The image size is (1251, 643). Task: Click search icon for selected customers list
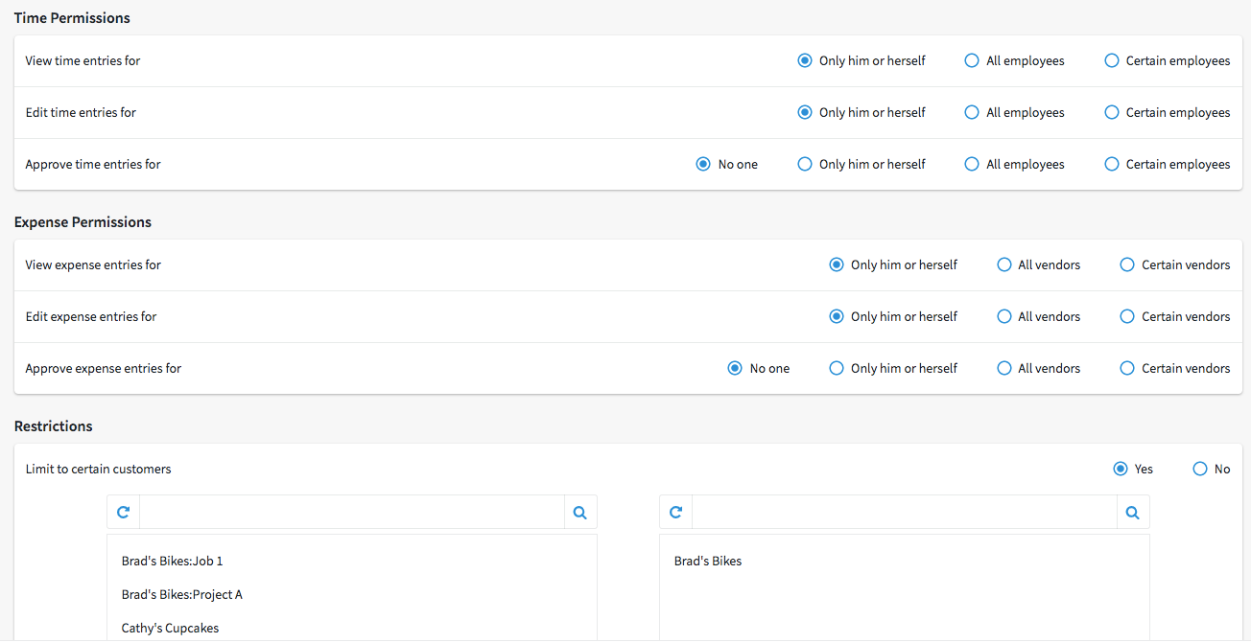(1133, 513)
